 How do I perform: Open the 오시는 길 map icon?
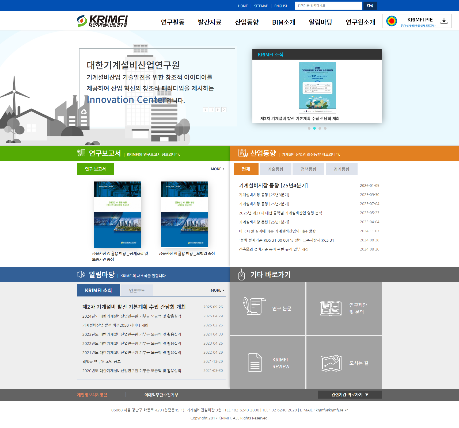click(331, 363)
